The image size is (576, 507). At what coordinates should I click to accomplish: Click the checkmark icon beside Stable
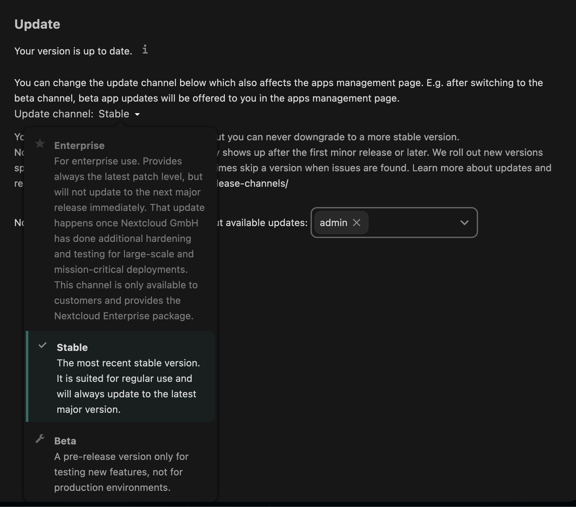tap(43, 346)
